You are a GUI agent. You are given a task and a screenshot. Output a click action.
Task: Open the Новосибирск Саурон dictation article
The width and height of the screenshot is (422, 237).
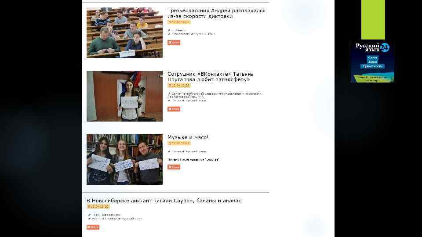click(x=164, y=201)
